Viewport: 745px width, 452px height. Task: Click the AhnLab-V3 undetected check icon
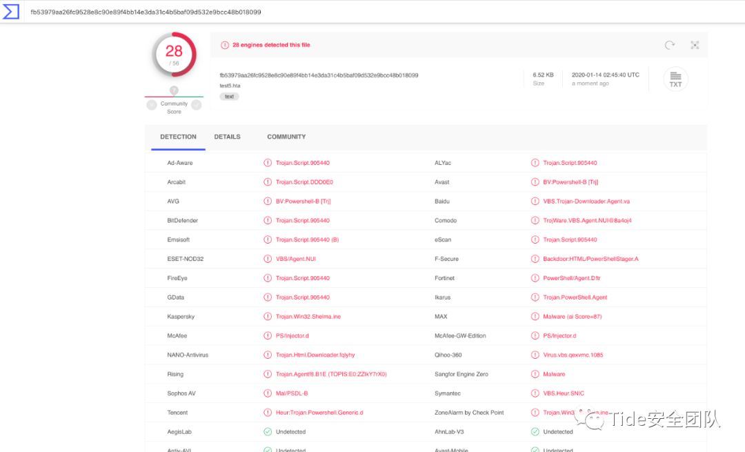pos(535,431)
